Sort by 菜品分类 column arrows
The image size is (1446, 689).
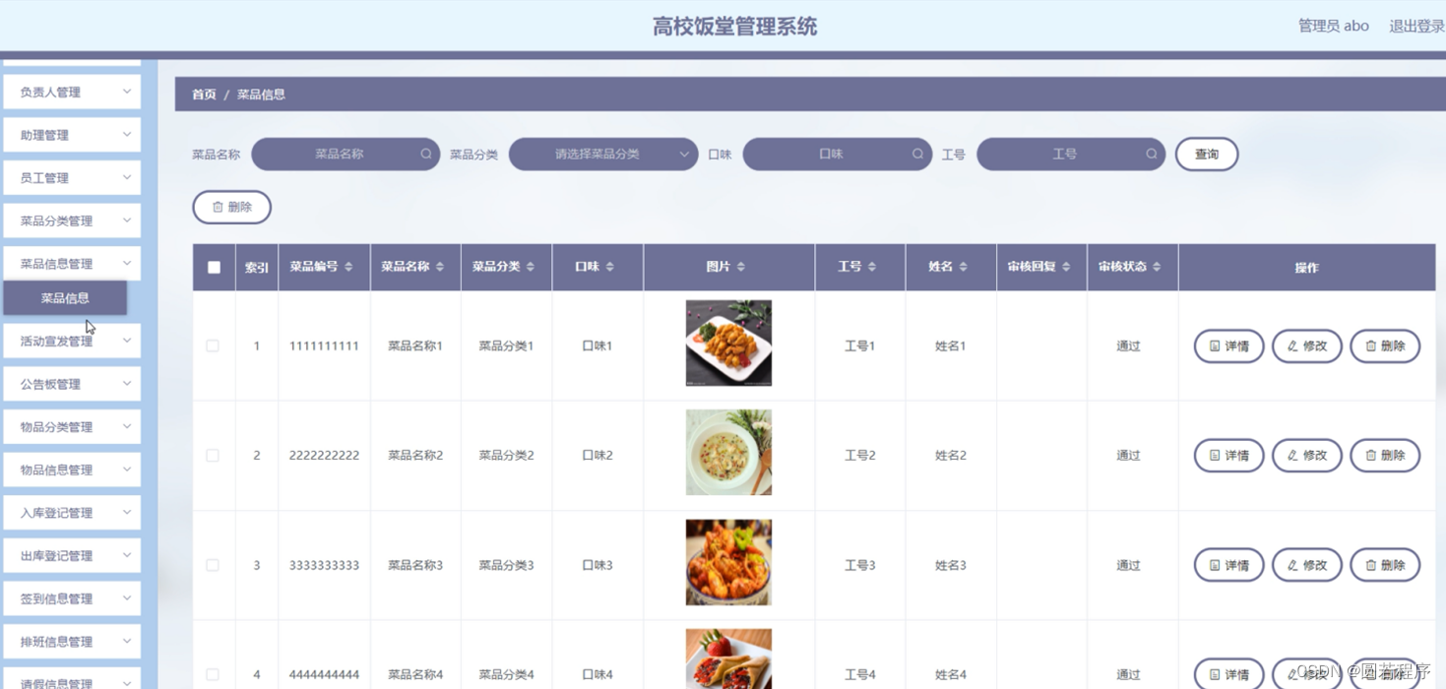click(531, 267)
